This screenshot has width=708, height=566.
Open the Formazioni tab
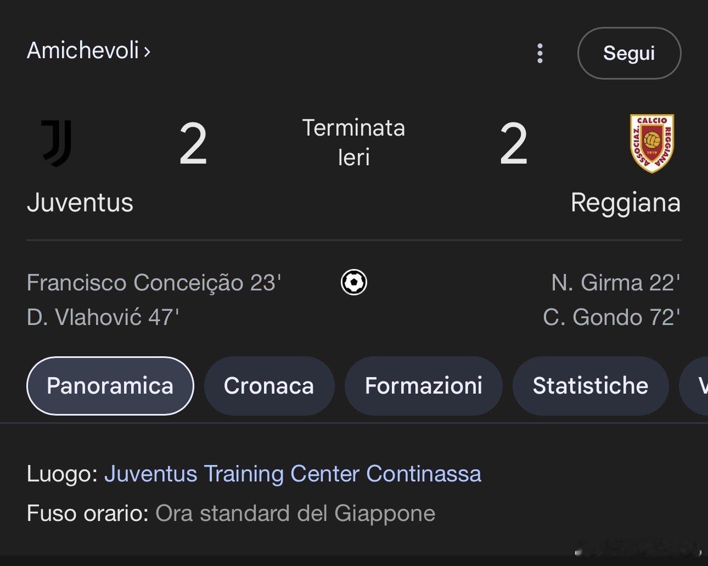423,385
